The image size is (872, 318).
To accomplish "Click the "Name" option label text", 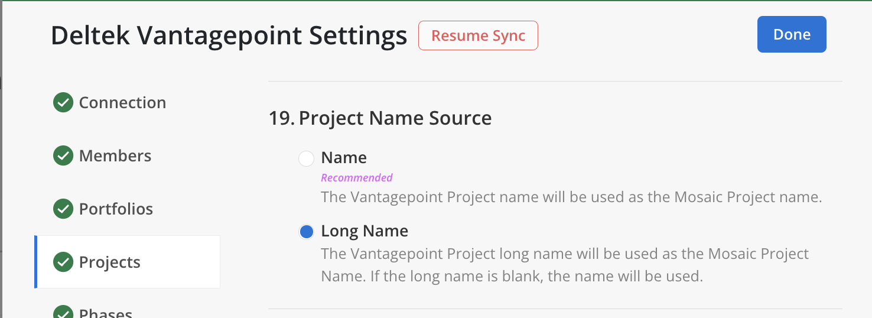I will coord(344,158).
